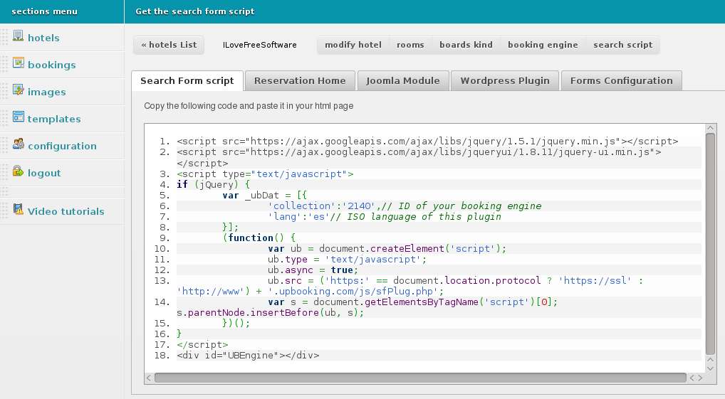Open the Joomla Module tab

403,81
